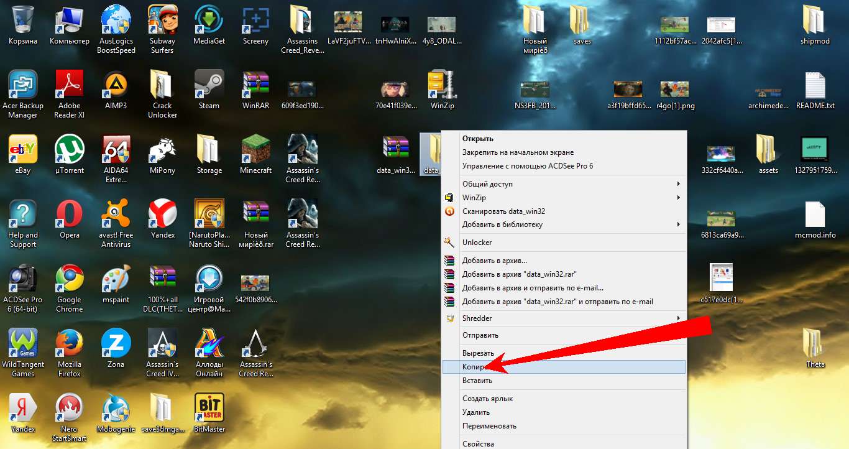Launch AusLogics BoostSpeed shortcut
The width and height of the screenshot is (849, 449).
coord(116,20)
